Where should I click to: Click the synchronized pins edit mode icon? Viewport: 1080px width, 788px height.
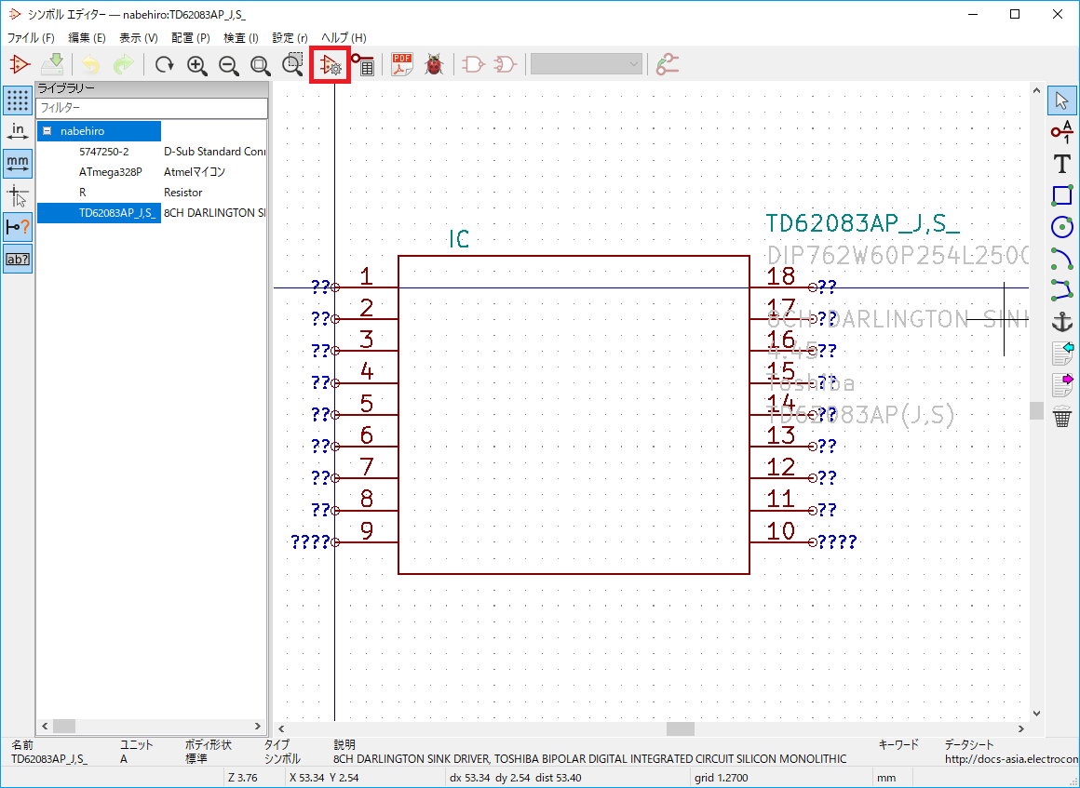click(x=668, y=65)
